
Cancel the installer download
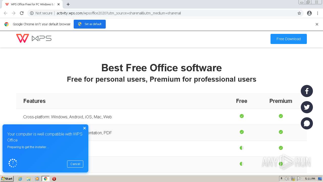click(75, 164)
